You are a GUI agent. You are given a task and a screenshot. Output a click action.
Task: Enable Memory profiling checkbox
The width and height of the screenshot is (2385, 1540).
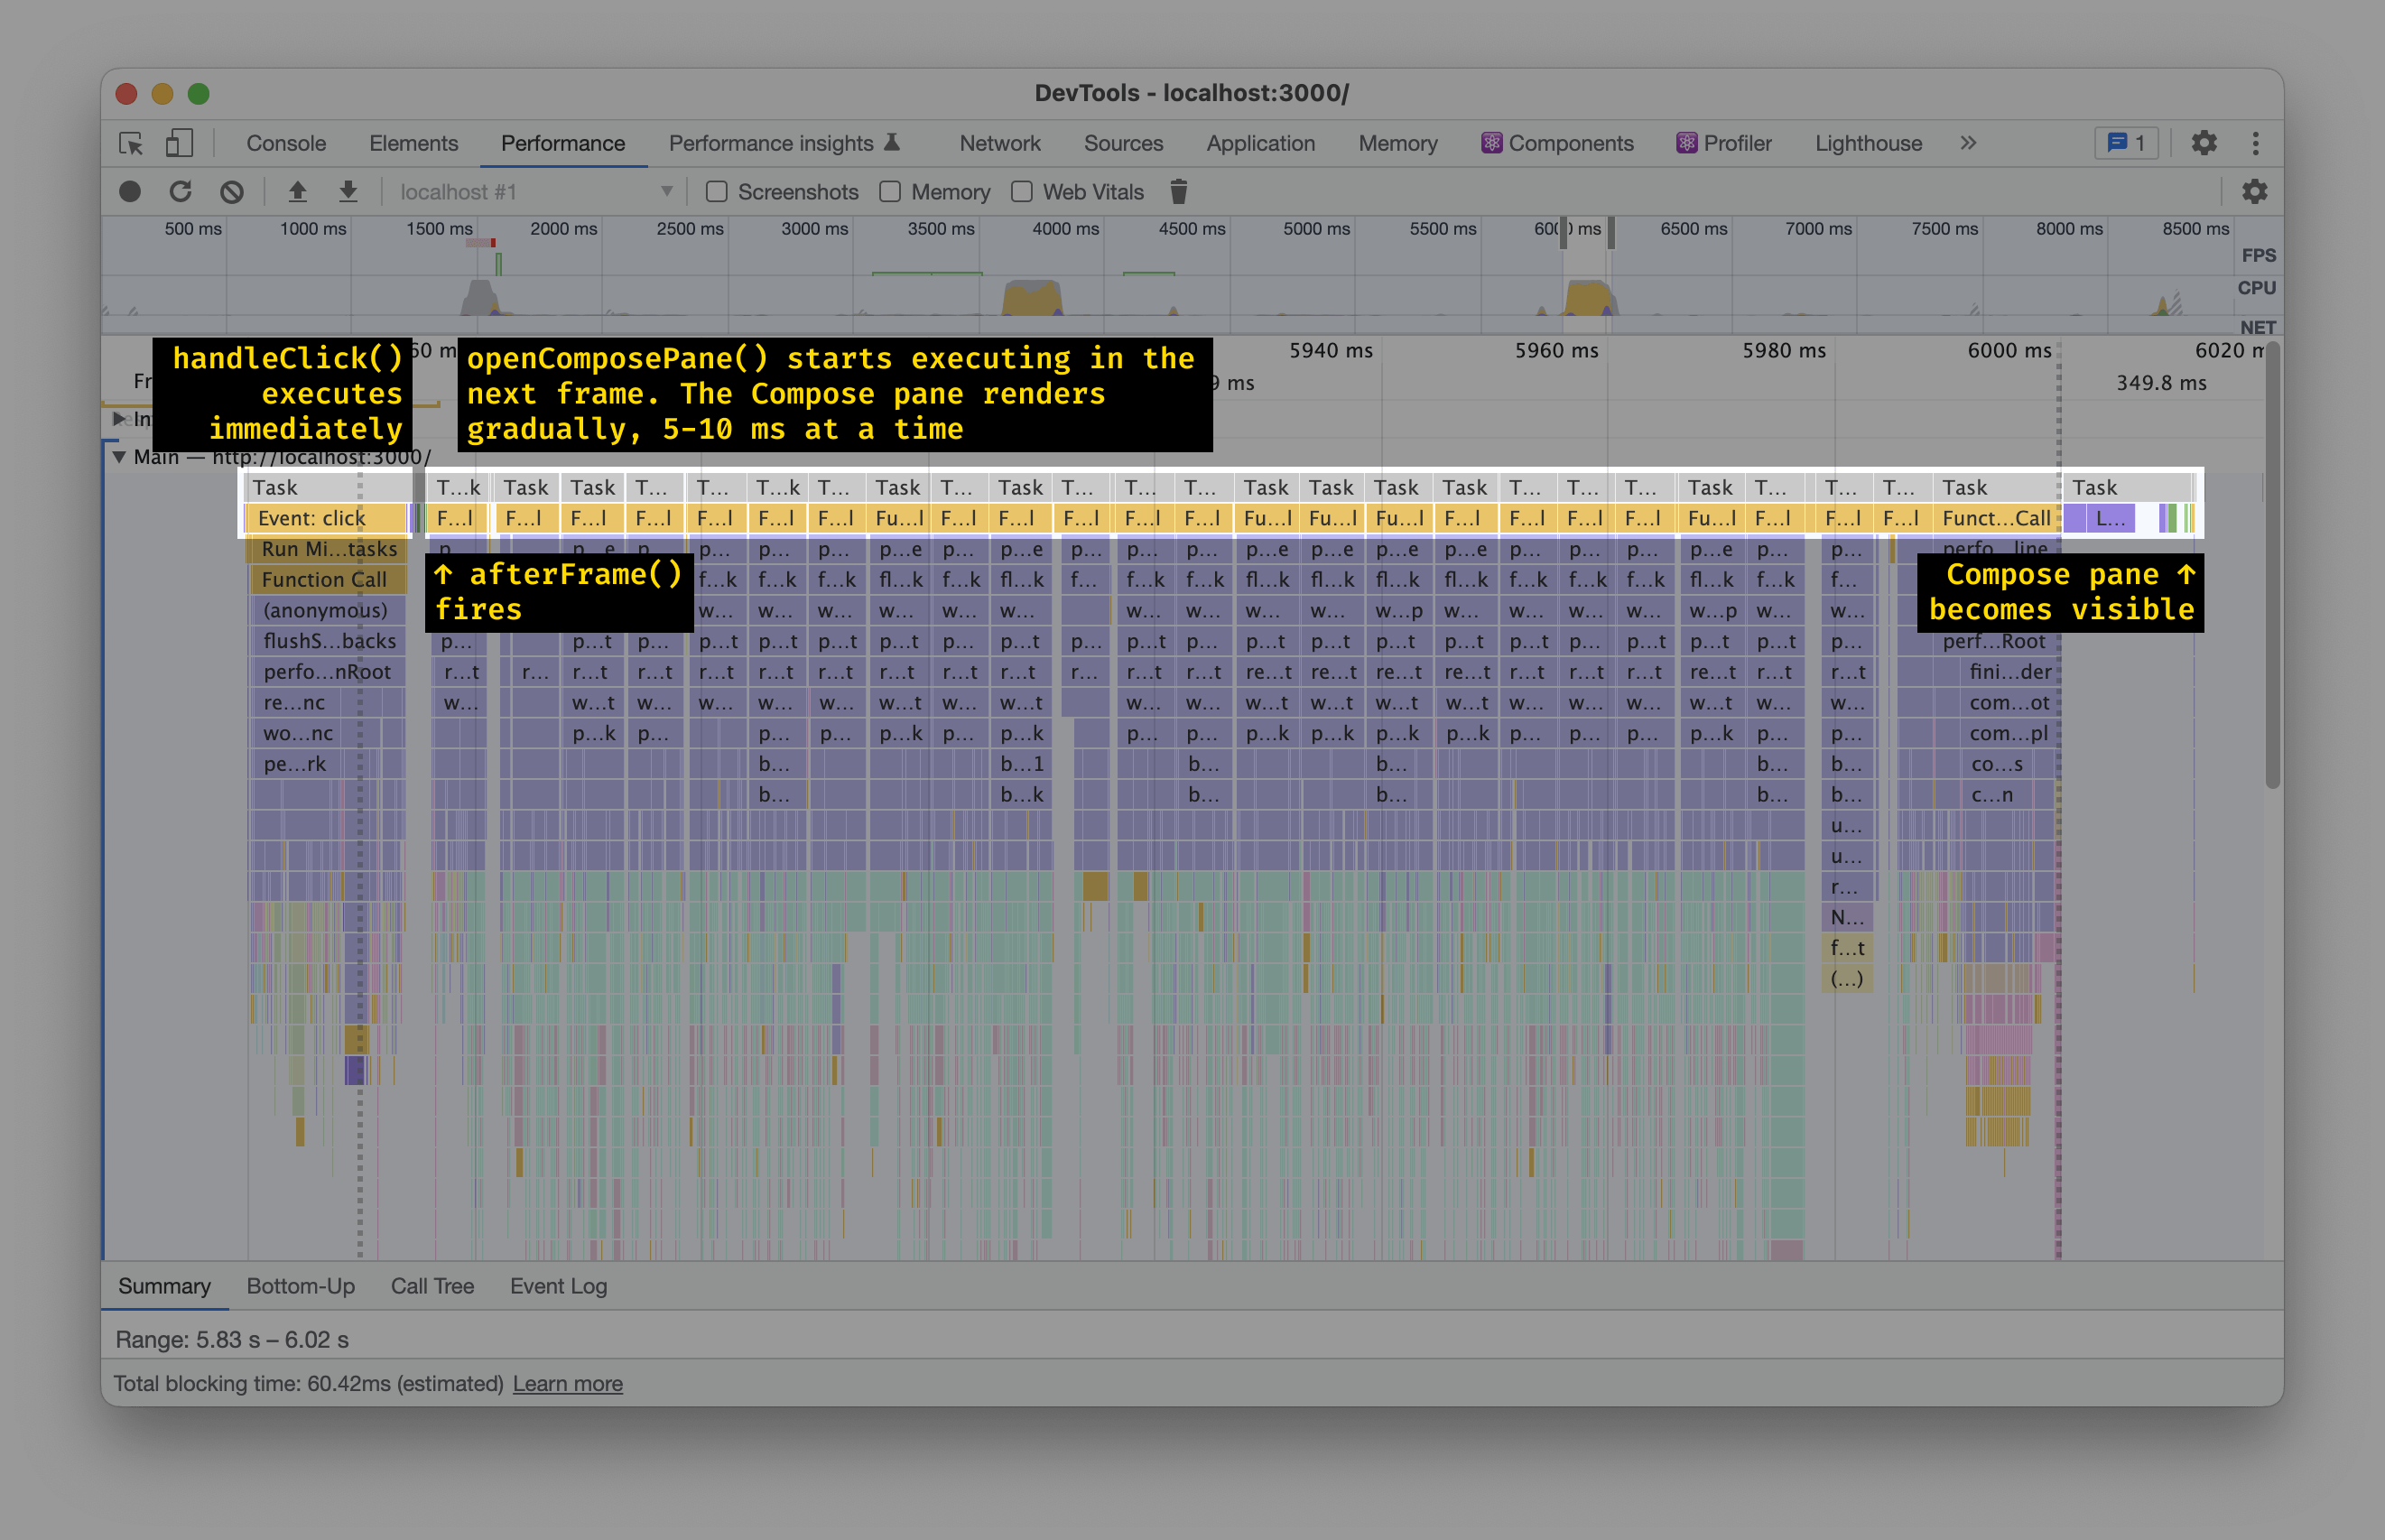[889, 192]
